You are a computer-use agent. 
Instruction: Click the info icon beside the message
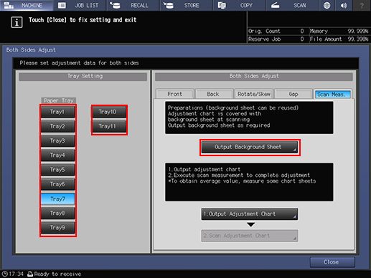(17, 22)
